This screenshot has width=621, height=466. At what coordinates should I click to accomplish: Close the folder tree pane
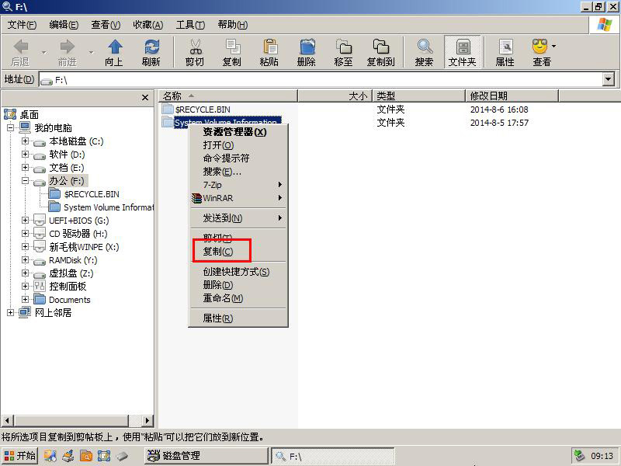(x=145, y=98)
